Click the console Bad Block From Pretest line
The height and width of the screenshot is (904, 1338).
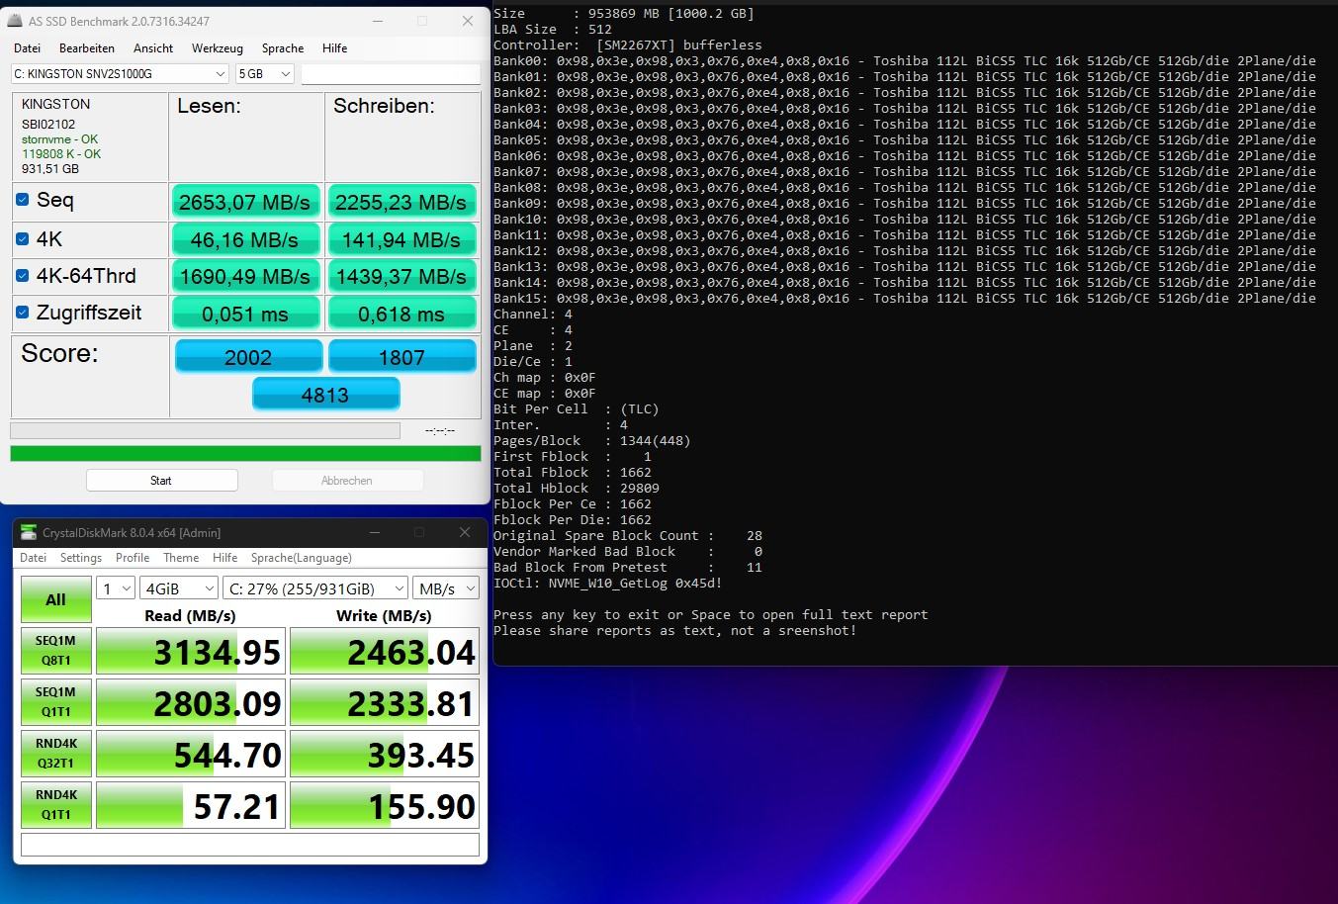tap(628, 568)
